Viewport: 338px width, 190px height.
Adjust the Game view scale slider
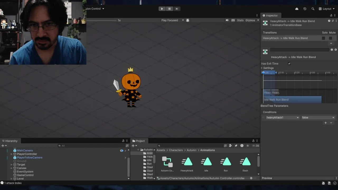pyautogui.click(x=102, y=20)
